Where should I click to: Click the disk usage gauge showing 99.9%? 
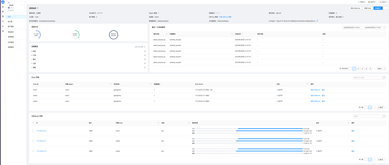click(x=114, y=35)
